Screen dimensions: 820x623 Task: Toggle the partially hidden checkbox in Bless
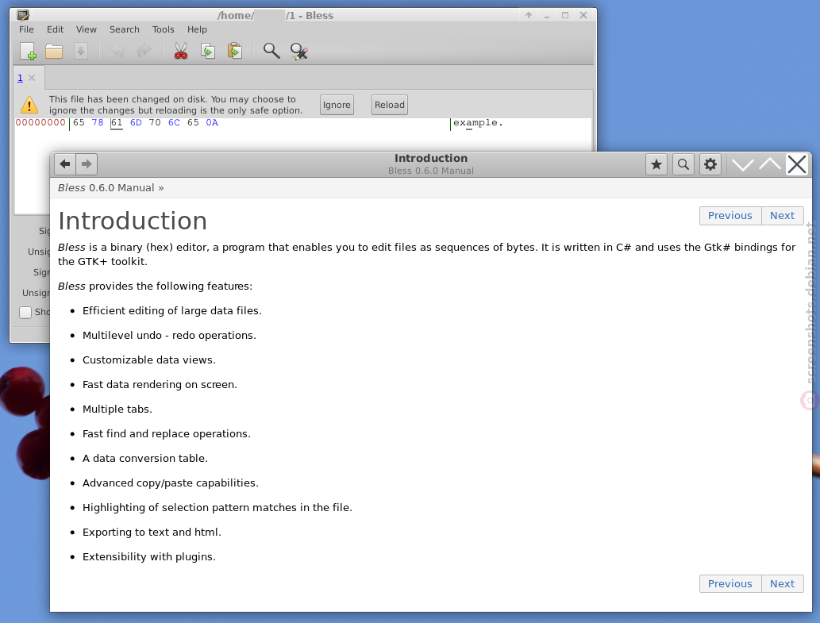tap(25, 313)
